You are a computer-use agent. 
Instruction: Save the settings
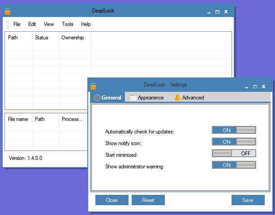pyautogui.click(x=248, y=200)
